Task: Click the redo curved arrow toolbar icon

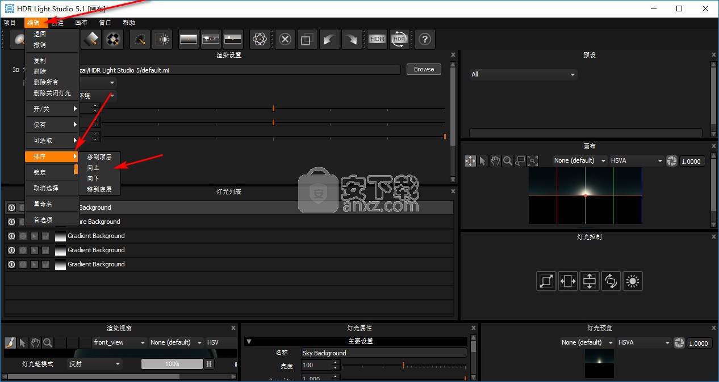Action: tap(352, 39)
